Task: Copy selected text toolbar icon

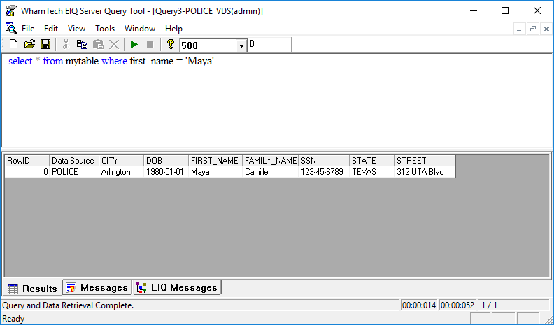Action: [x=82, y=44]
